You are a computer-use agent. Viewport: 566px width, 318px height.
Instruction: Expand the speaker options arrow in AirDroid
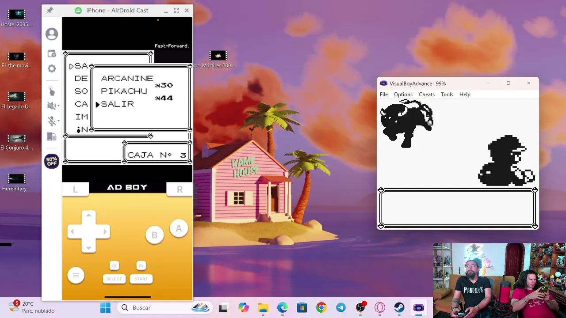point(57,106)
